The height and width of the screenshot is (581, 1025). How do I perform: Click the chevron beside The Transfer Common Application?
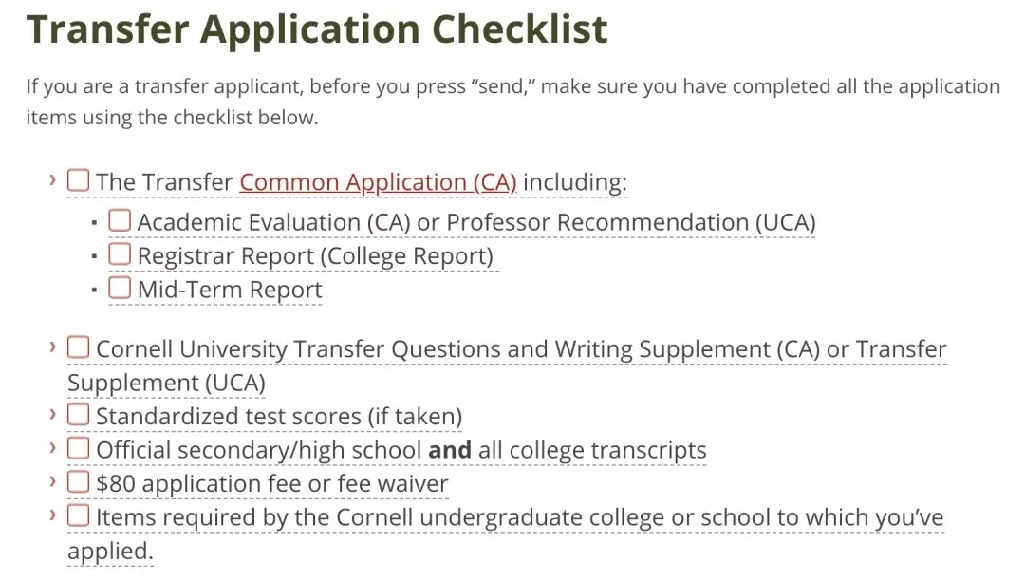point(53,178)
